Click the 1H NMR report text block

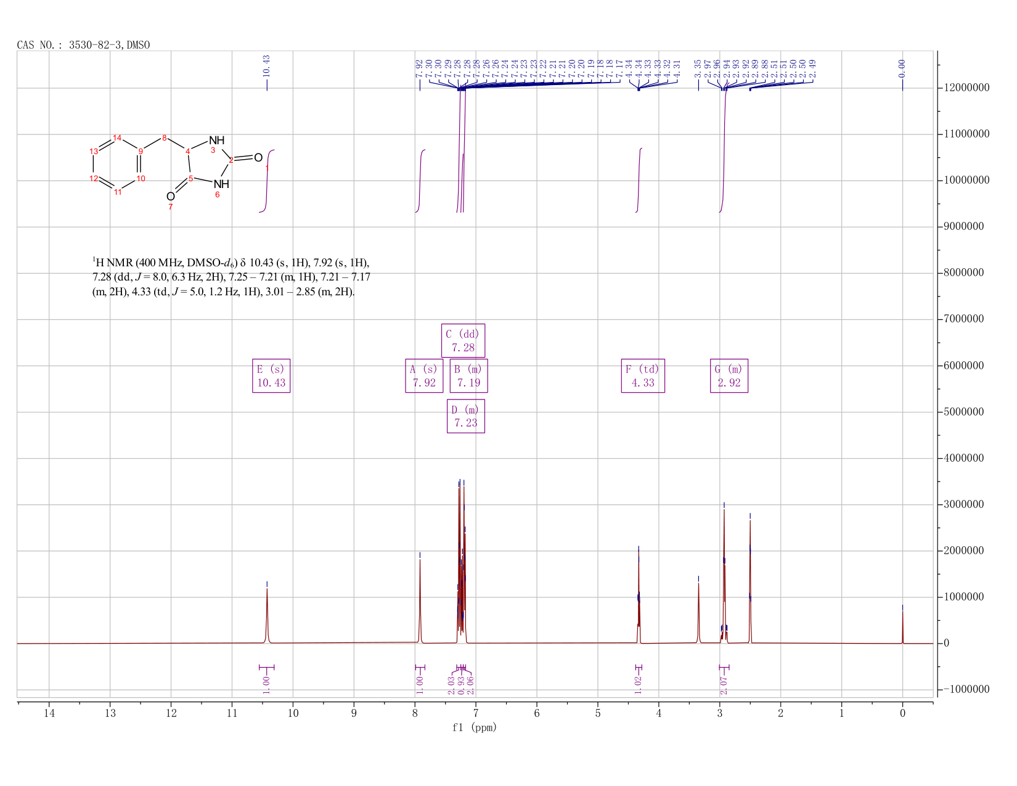point(232,277)
